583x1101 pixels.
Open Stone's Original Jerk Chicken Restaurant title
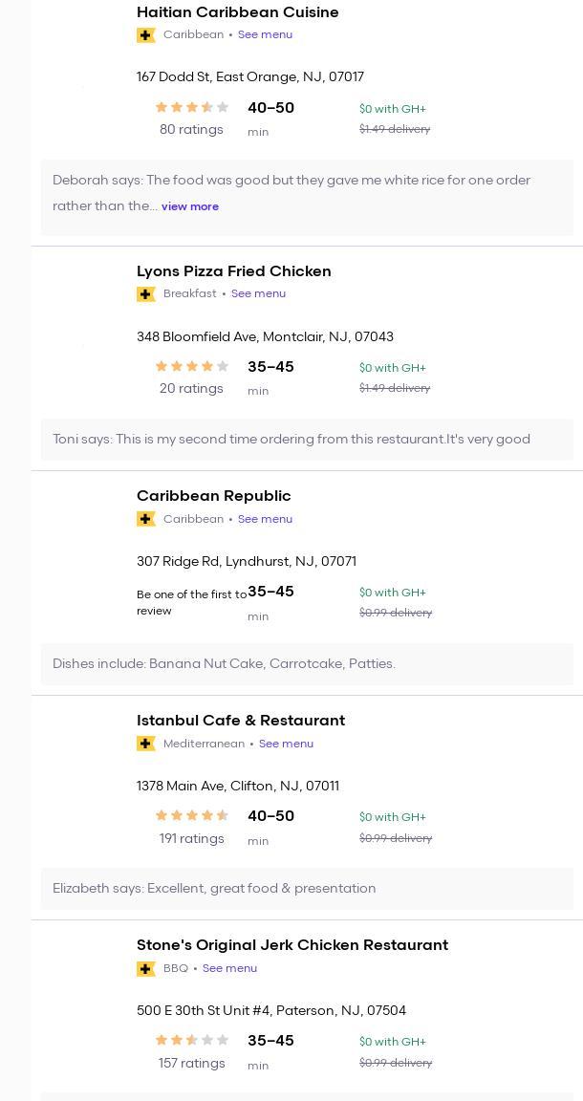[291, 945]
